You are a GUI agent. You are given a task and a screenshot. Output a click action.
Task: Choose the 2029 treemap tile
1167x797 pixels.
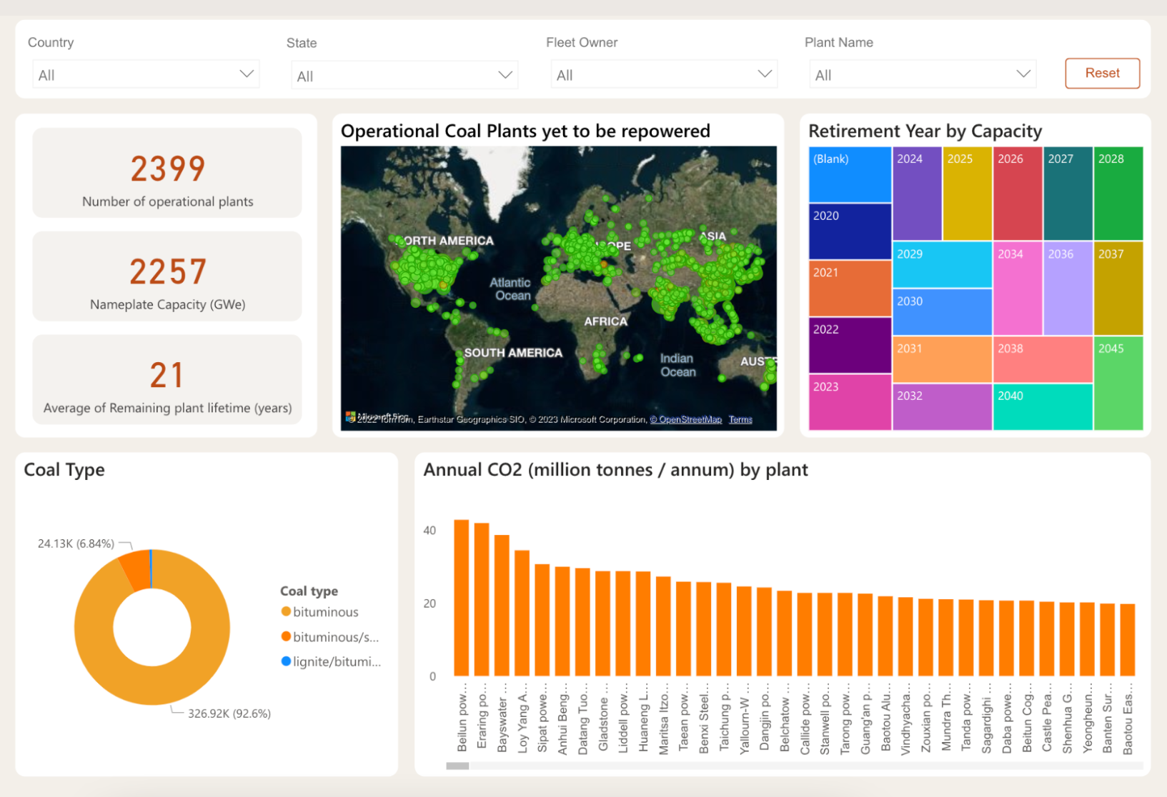(x=942, y=264)
